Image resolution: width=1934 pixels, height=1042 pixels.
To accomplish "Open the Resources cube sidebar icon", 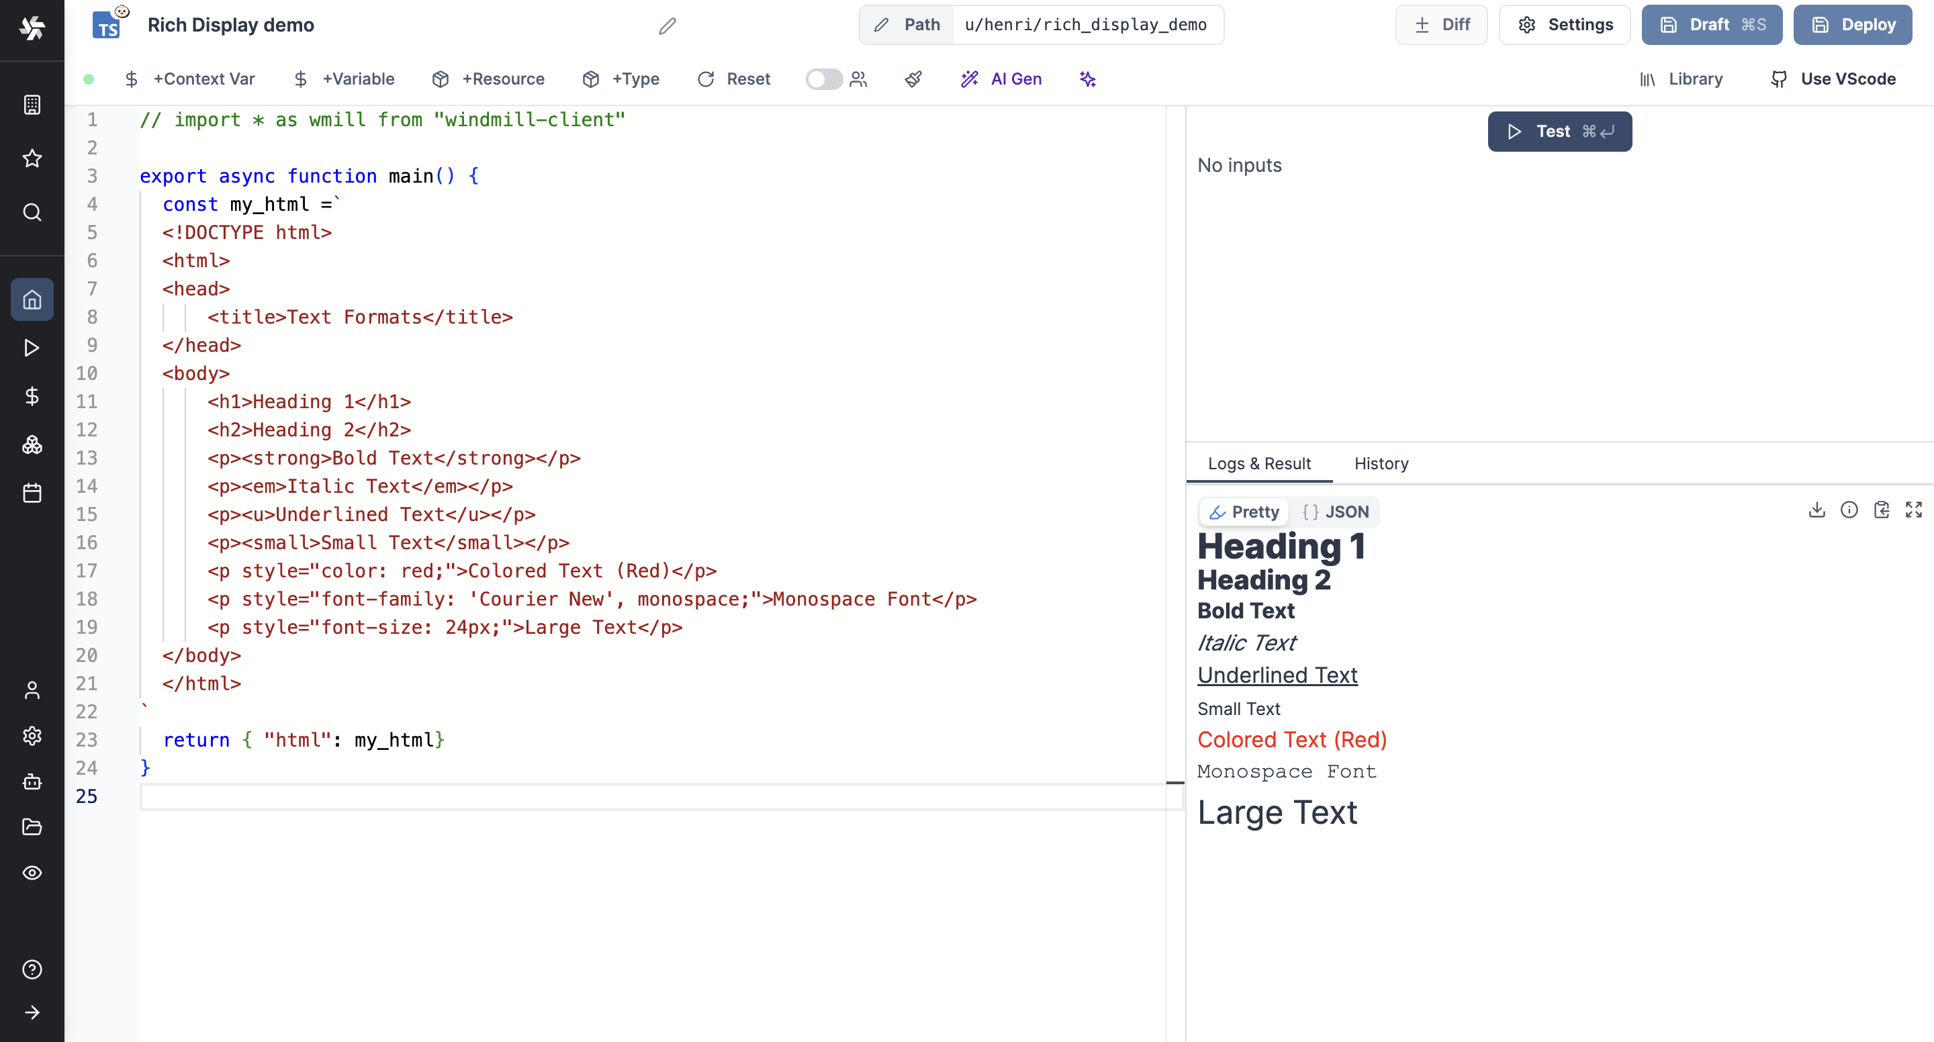I will pyautogui.click(x=32, y=444).
